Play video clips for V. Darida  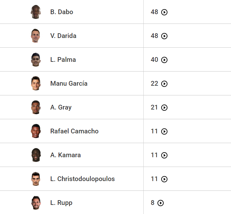pyautogui.click(x=164, y=36)
